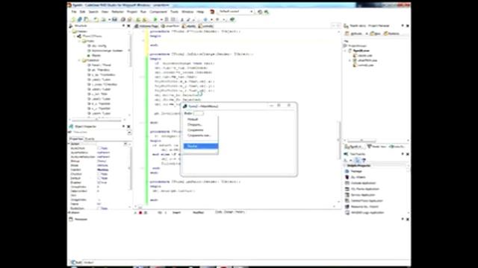Click the desktop icon right of the save desktop icon

point(267,12)
